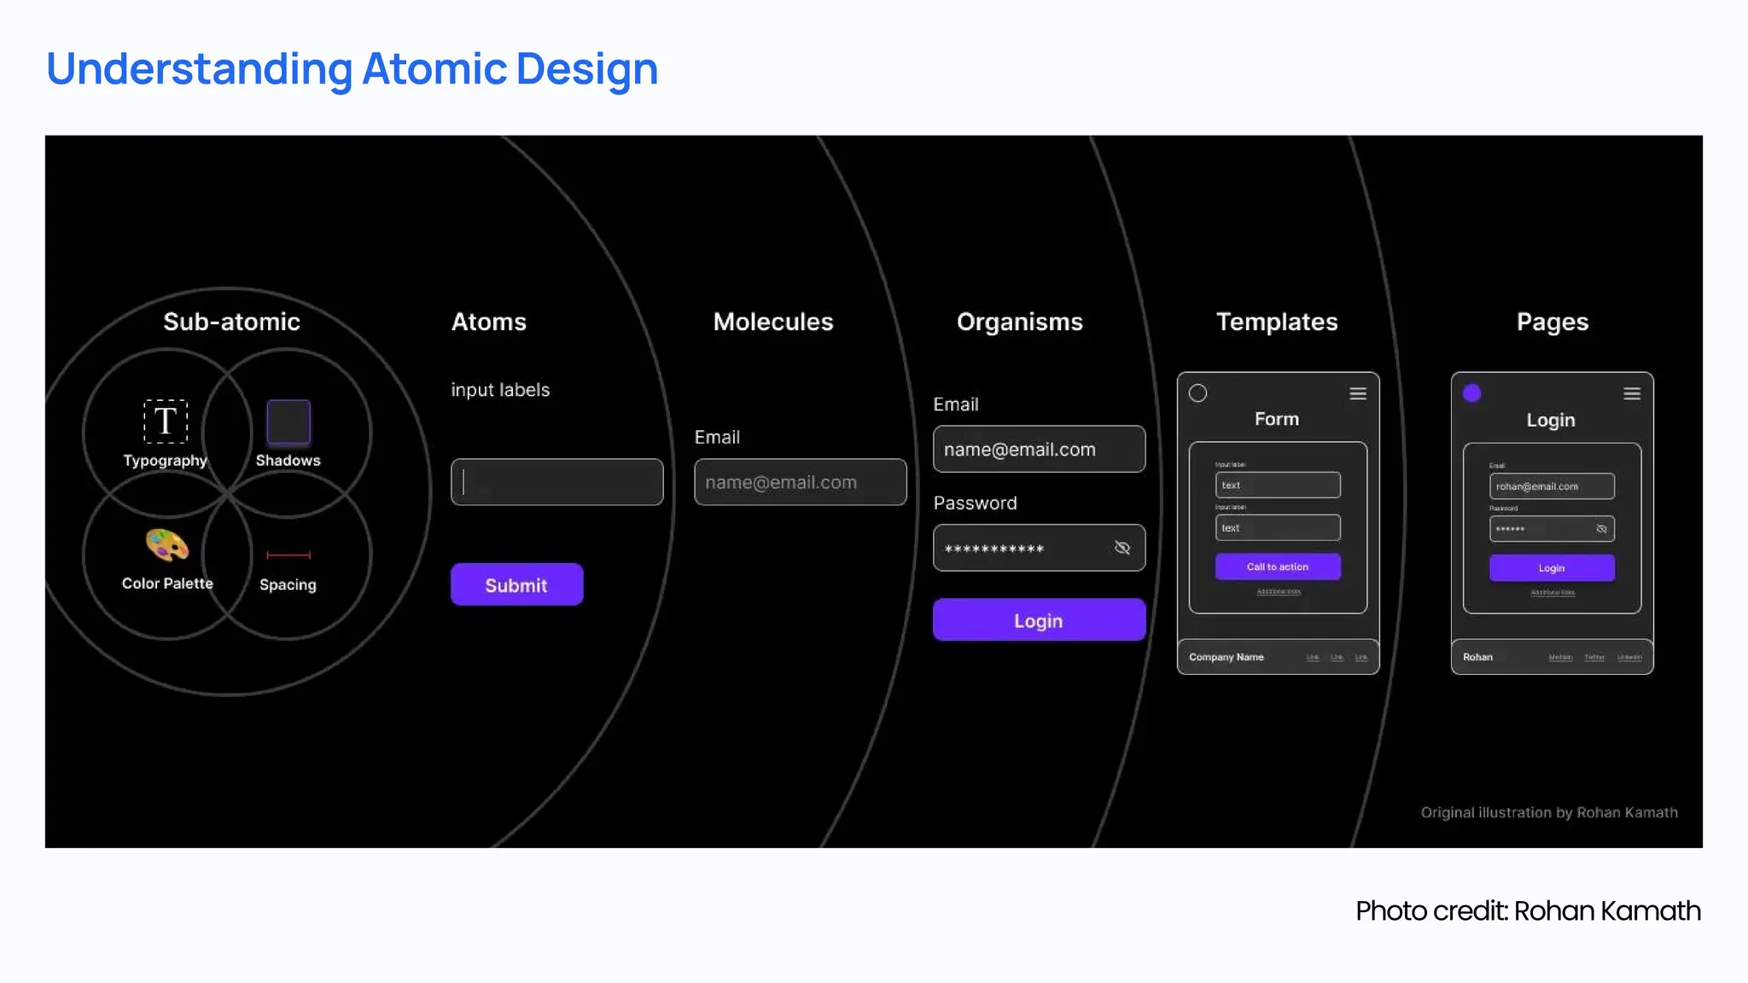Click the Typography T icon
This screenshot has height=983, width=1748.
(x=165, y=422)
